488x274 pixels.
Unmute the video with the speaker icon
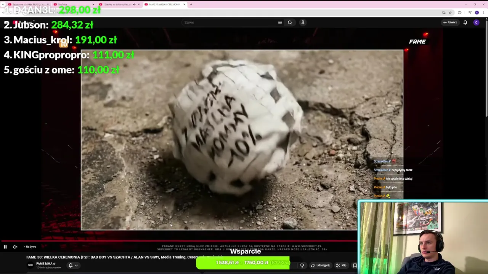click(15, 247)
